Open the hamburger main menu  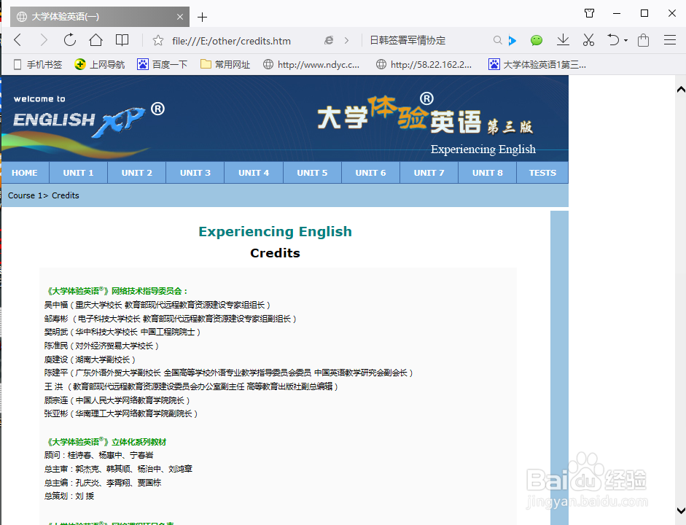670,40
